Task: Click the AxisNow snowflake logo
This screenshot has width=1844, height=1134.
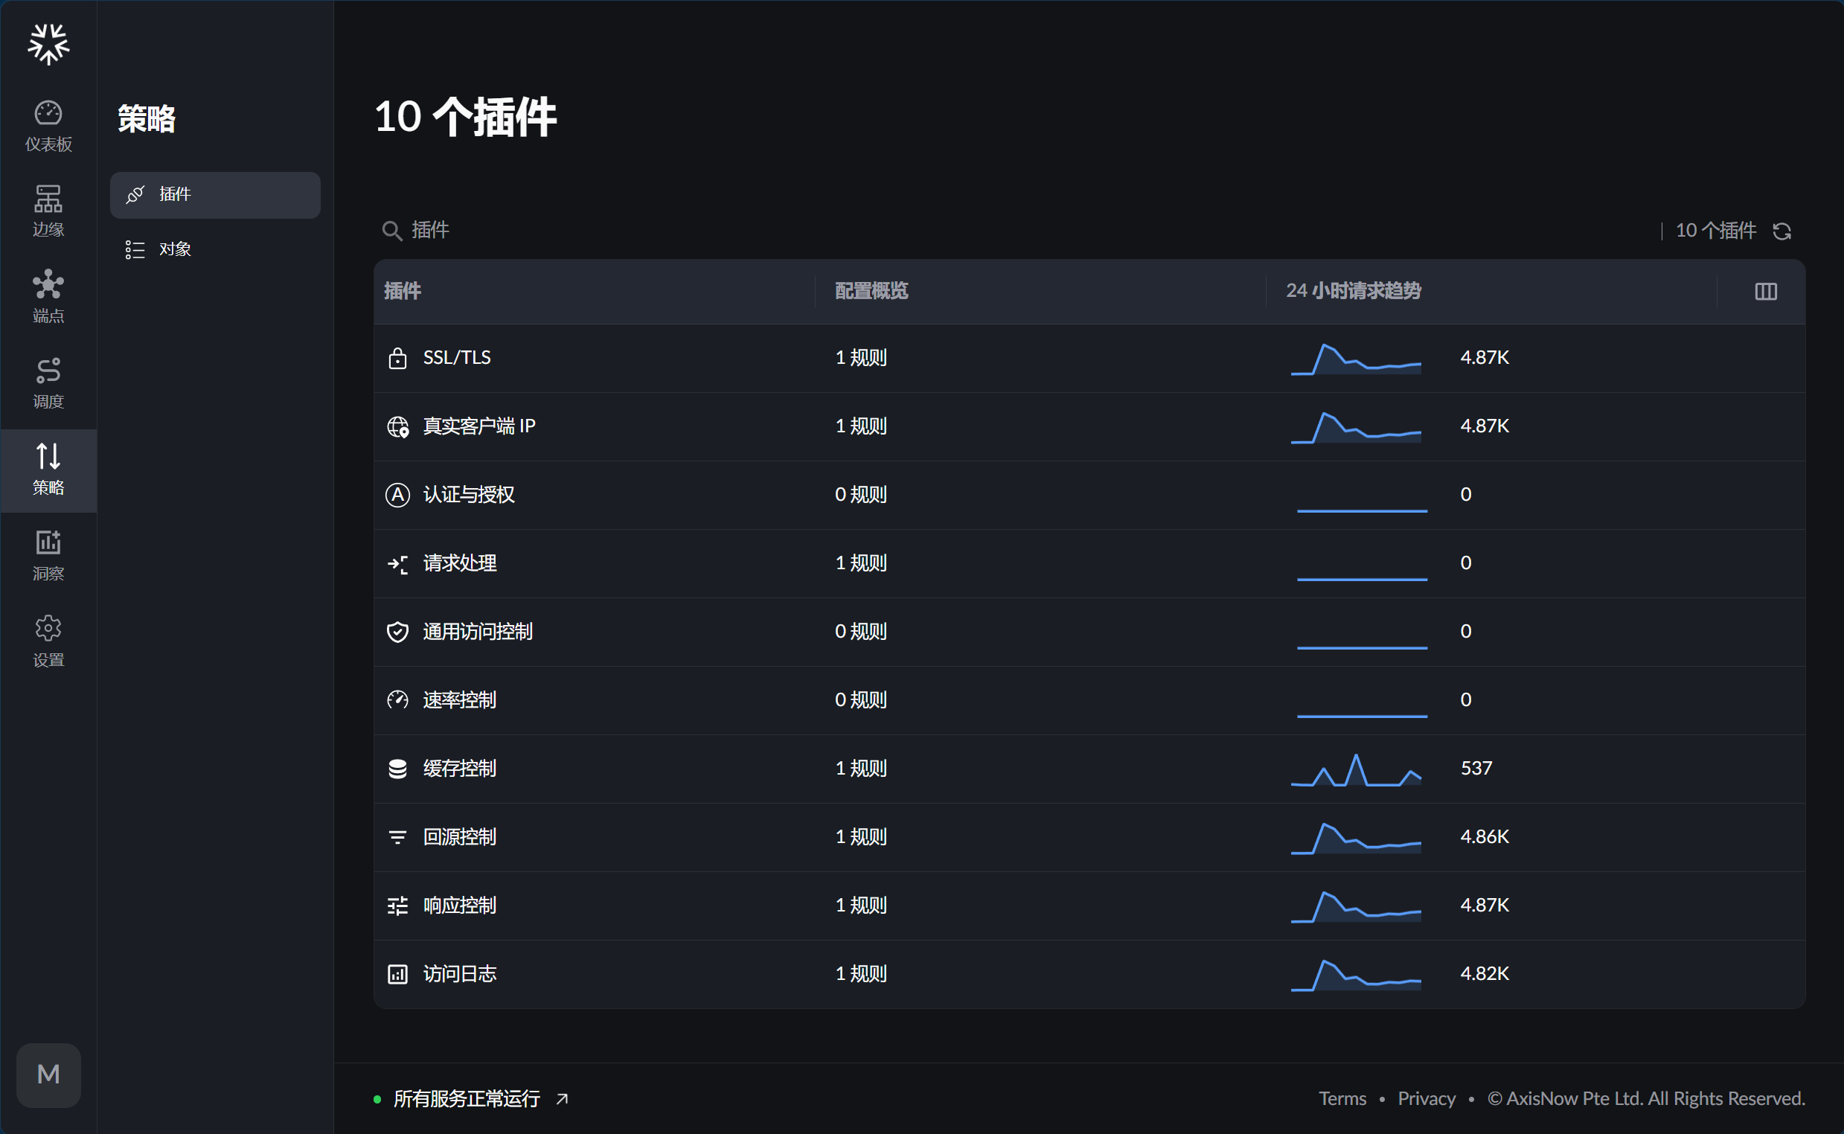Action: pyautogui.click(x=49, y=44)
